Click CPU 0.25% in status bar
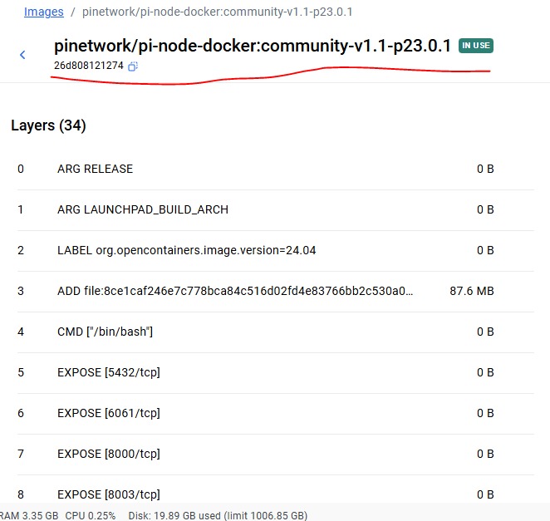 coord(91,516)
